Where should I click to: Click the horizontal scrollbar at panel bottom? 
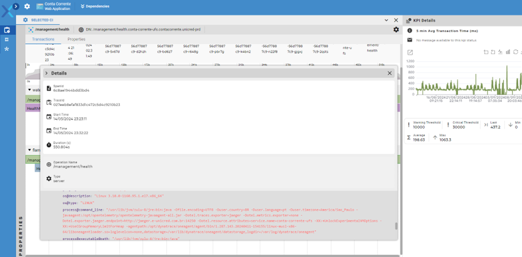point(212,256)
